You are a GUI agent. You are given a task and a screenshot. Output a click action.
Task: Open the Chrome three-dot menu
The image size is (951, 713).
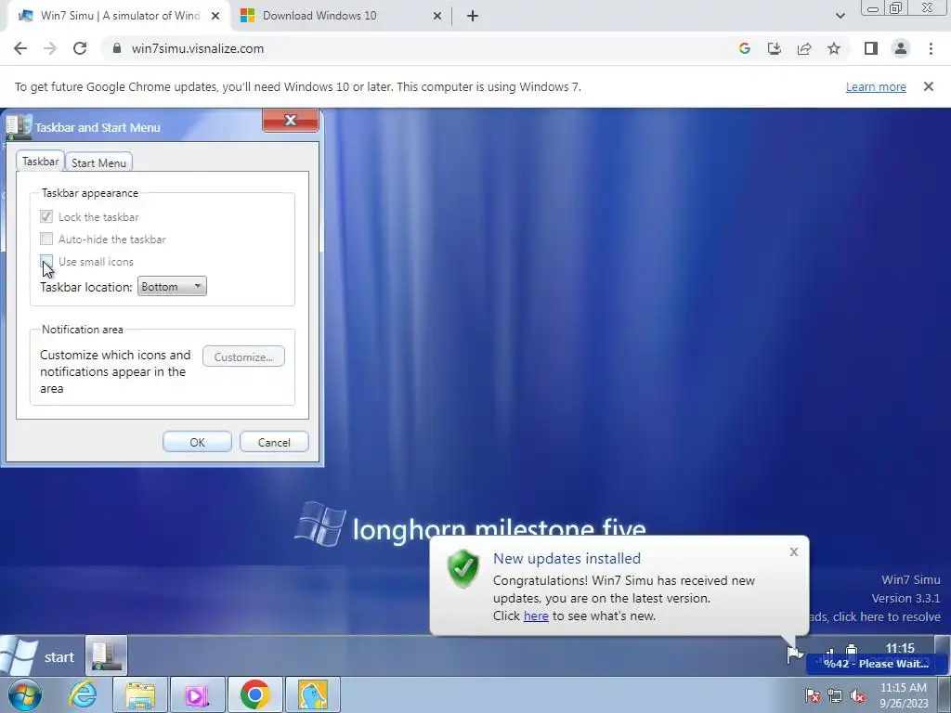(x=931, y=48)
